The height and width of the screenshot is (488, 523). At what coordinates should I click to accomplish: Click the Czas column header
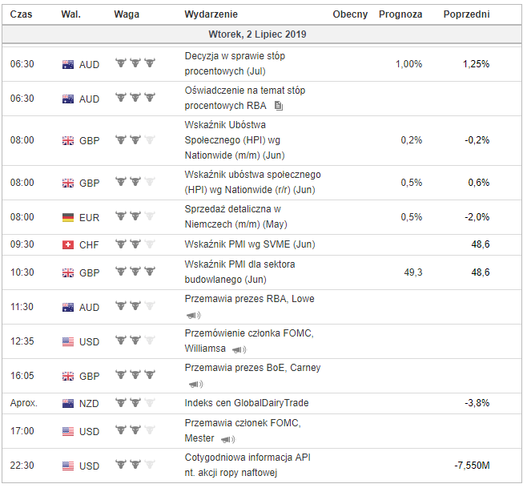pos(21,14)
